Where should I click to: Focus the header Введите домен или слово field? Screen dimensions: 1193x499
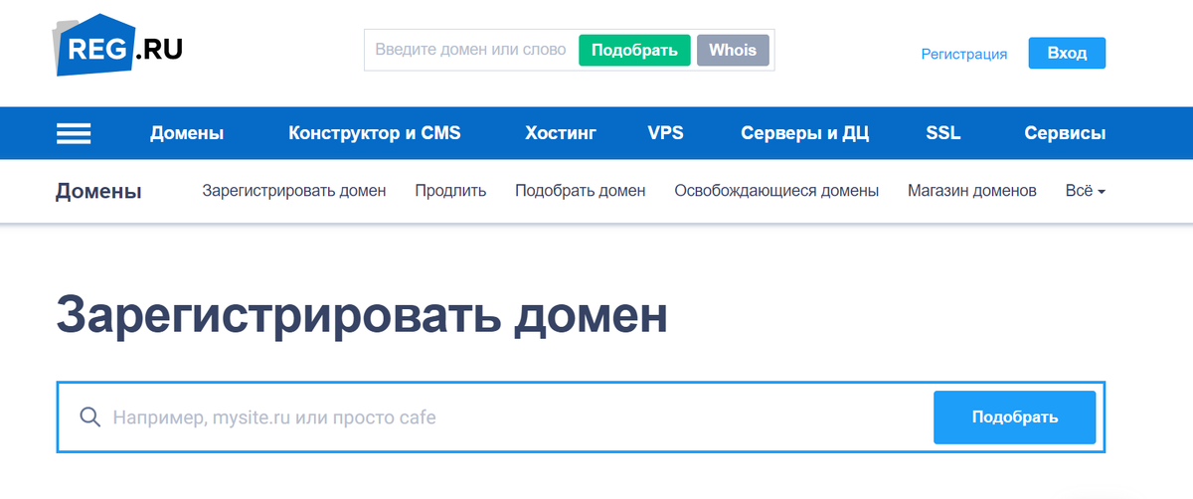click(470, 50)
